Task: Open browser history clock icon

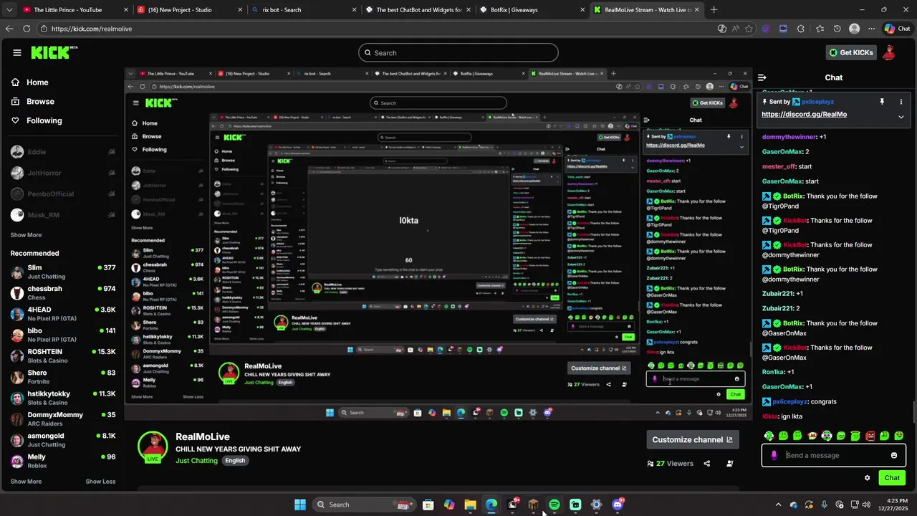Action: 837,29
